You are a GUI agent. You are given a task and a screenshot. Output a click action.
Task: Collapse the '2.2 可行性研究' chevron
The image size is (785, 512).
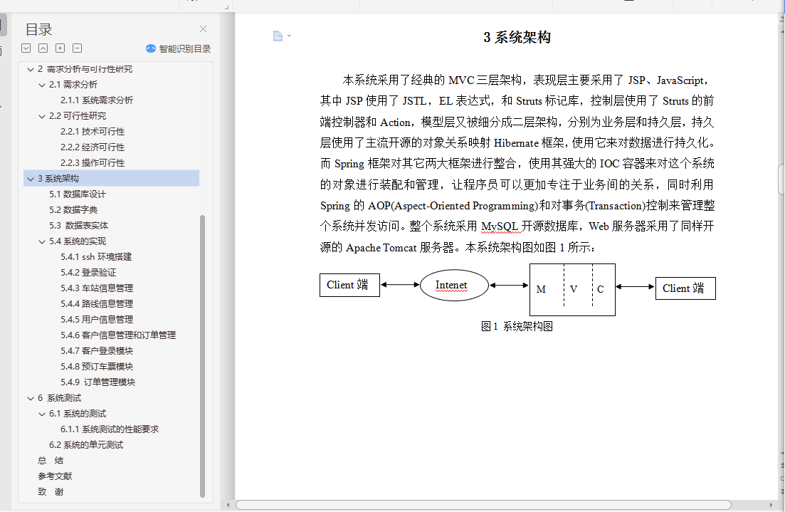pyautogui.click(x=42, y=116)
